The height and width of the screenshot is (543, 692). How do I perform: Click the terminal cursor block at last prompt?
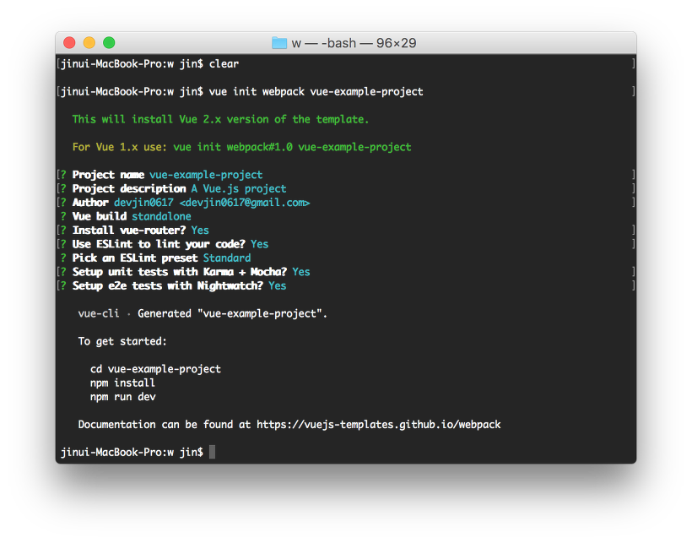[213, 452]
